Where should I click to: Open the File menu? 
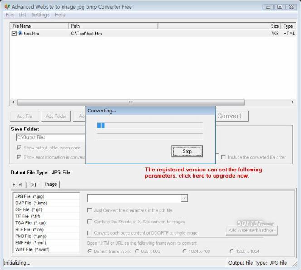10,14
